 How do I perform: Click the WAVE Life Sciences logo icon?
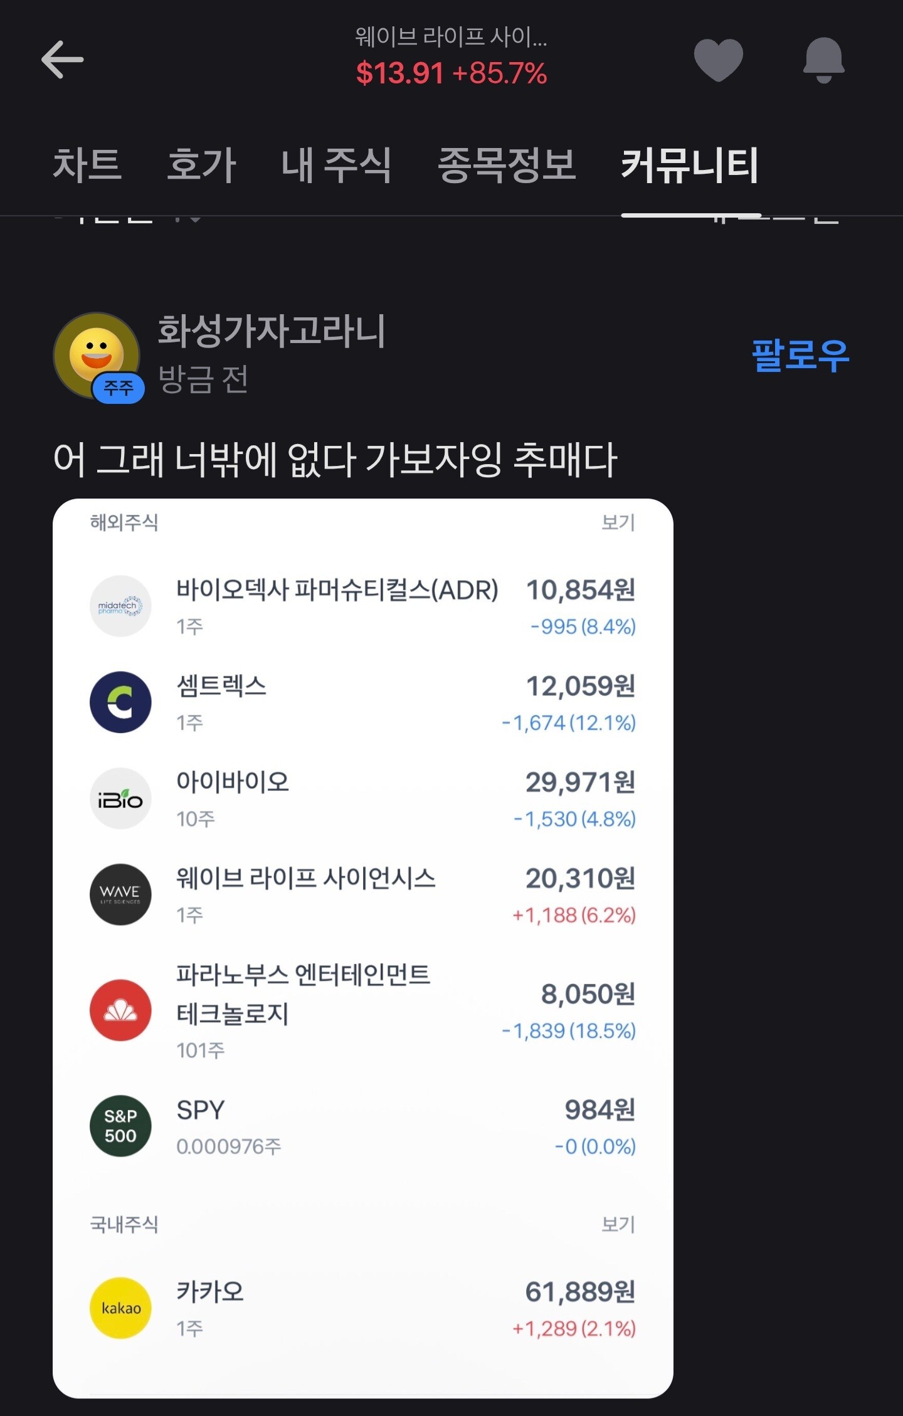point(120,895)
